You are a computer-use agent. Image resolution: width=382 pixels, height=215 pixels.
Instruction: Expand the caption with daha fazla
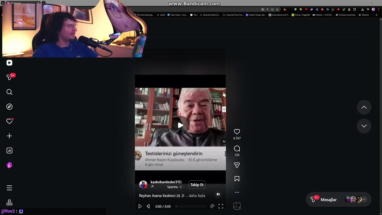click(197, 196)
